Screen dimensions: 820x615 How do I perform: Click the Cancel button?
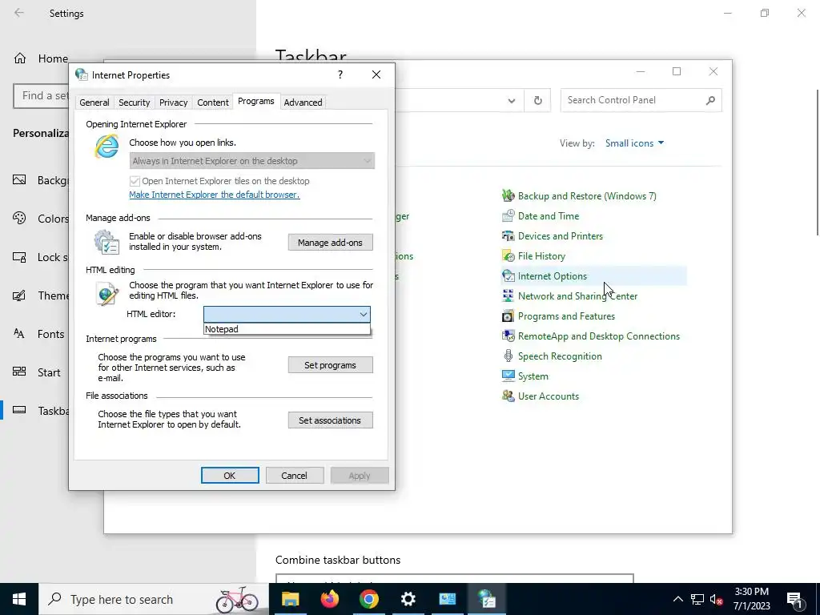pos(295,476)
